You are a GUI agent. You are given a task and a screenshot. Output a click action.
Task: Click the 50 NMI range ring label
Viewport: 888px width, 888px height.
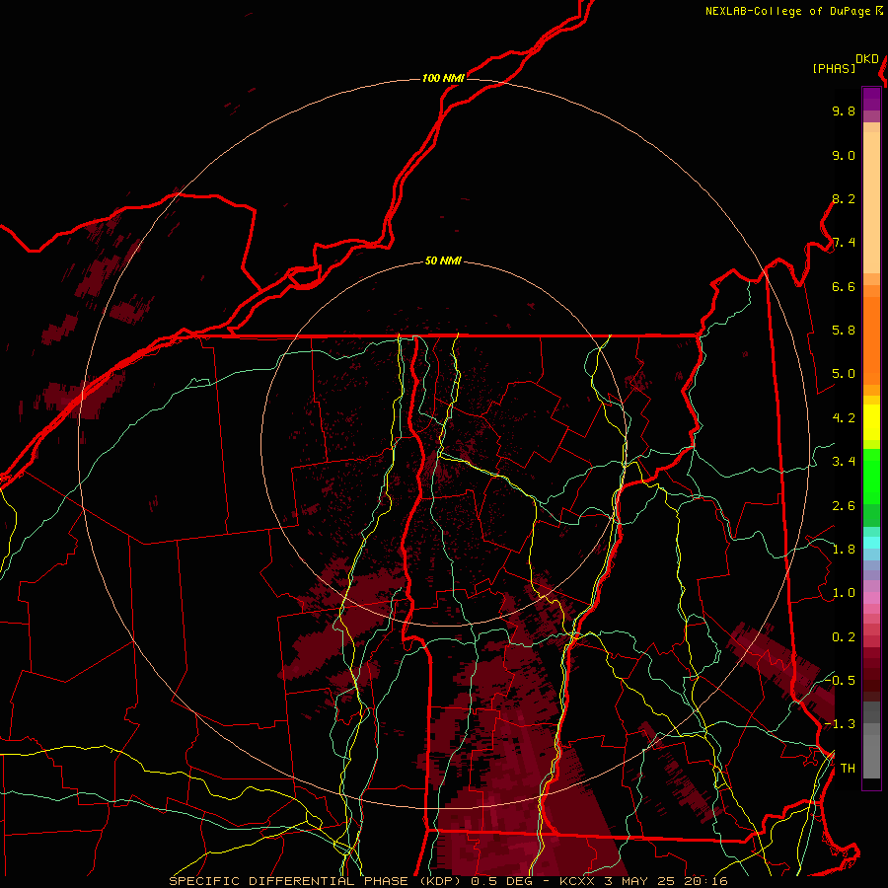pos(443,261)
